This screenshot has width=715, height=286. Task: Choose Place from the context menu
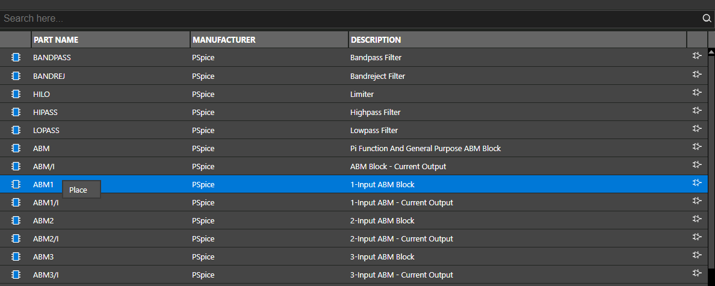click(x=81, y=190)
